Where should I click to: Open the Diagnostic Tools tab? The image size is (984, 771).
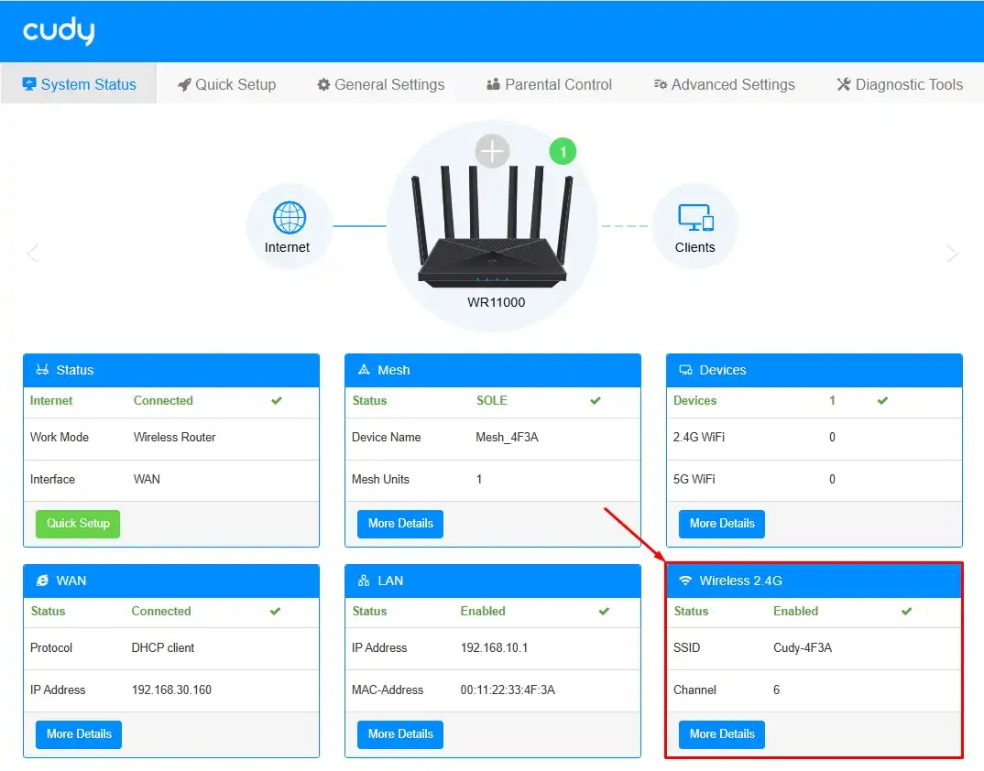(x=899, y=83)
